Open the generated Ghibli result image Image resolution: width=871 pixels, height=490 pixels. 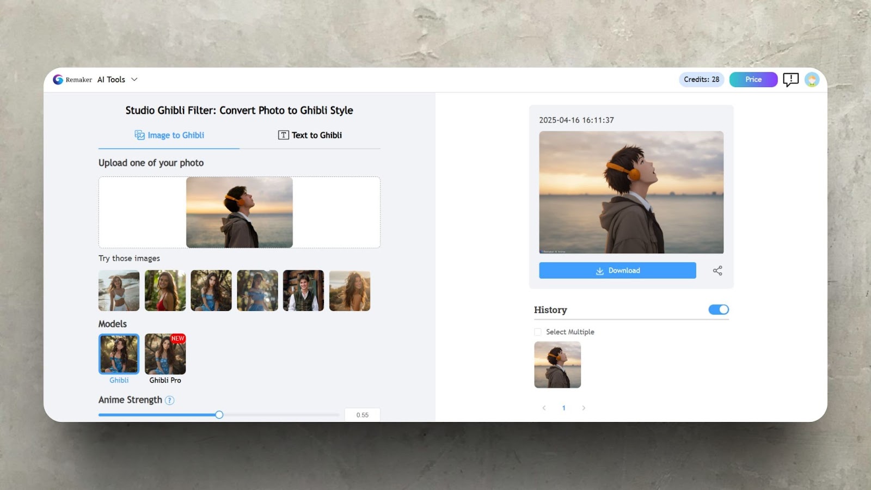631,192
